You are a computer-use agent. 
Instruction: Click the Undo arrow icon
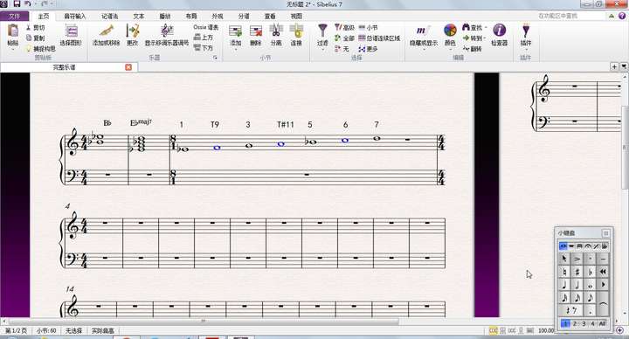[28, 4]
